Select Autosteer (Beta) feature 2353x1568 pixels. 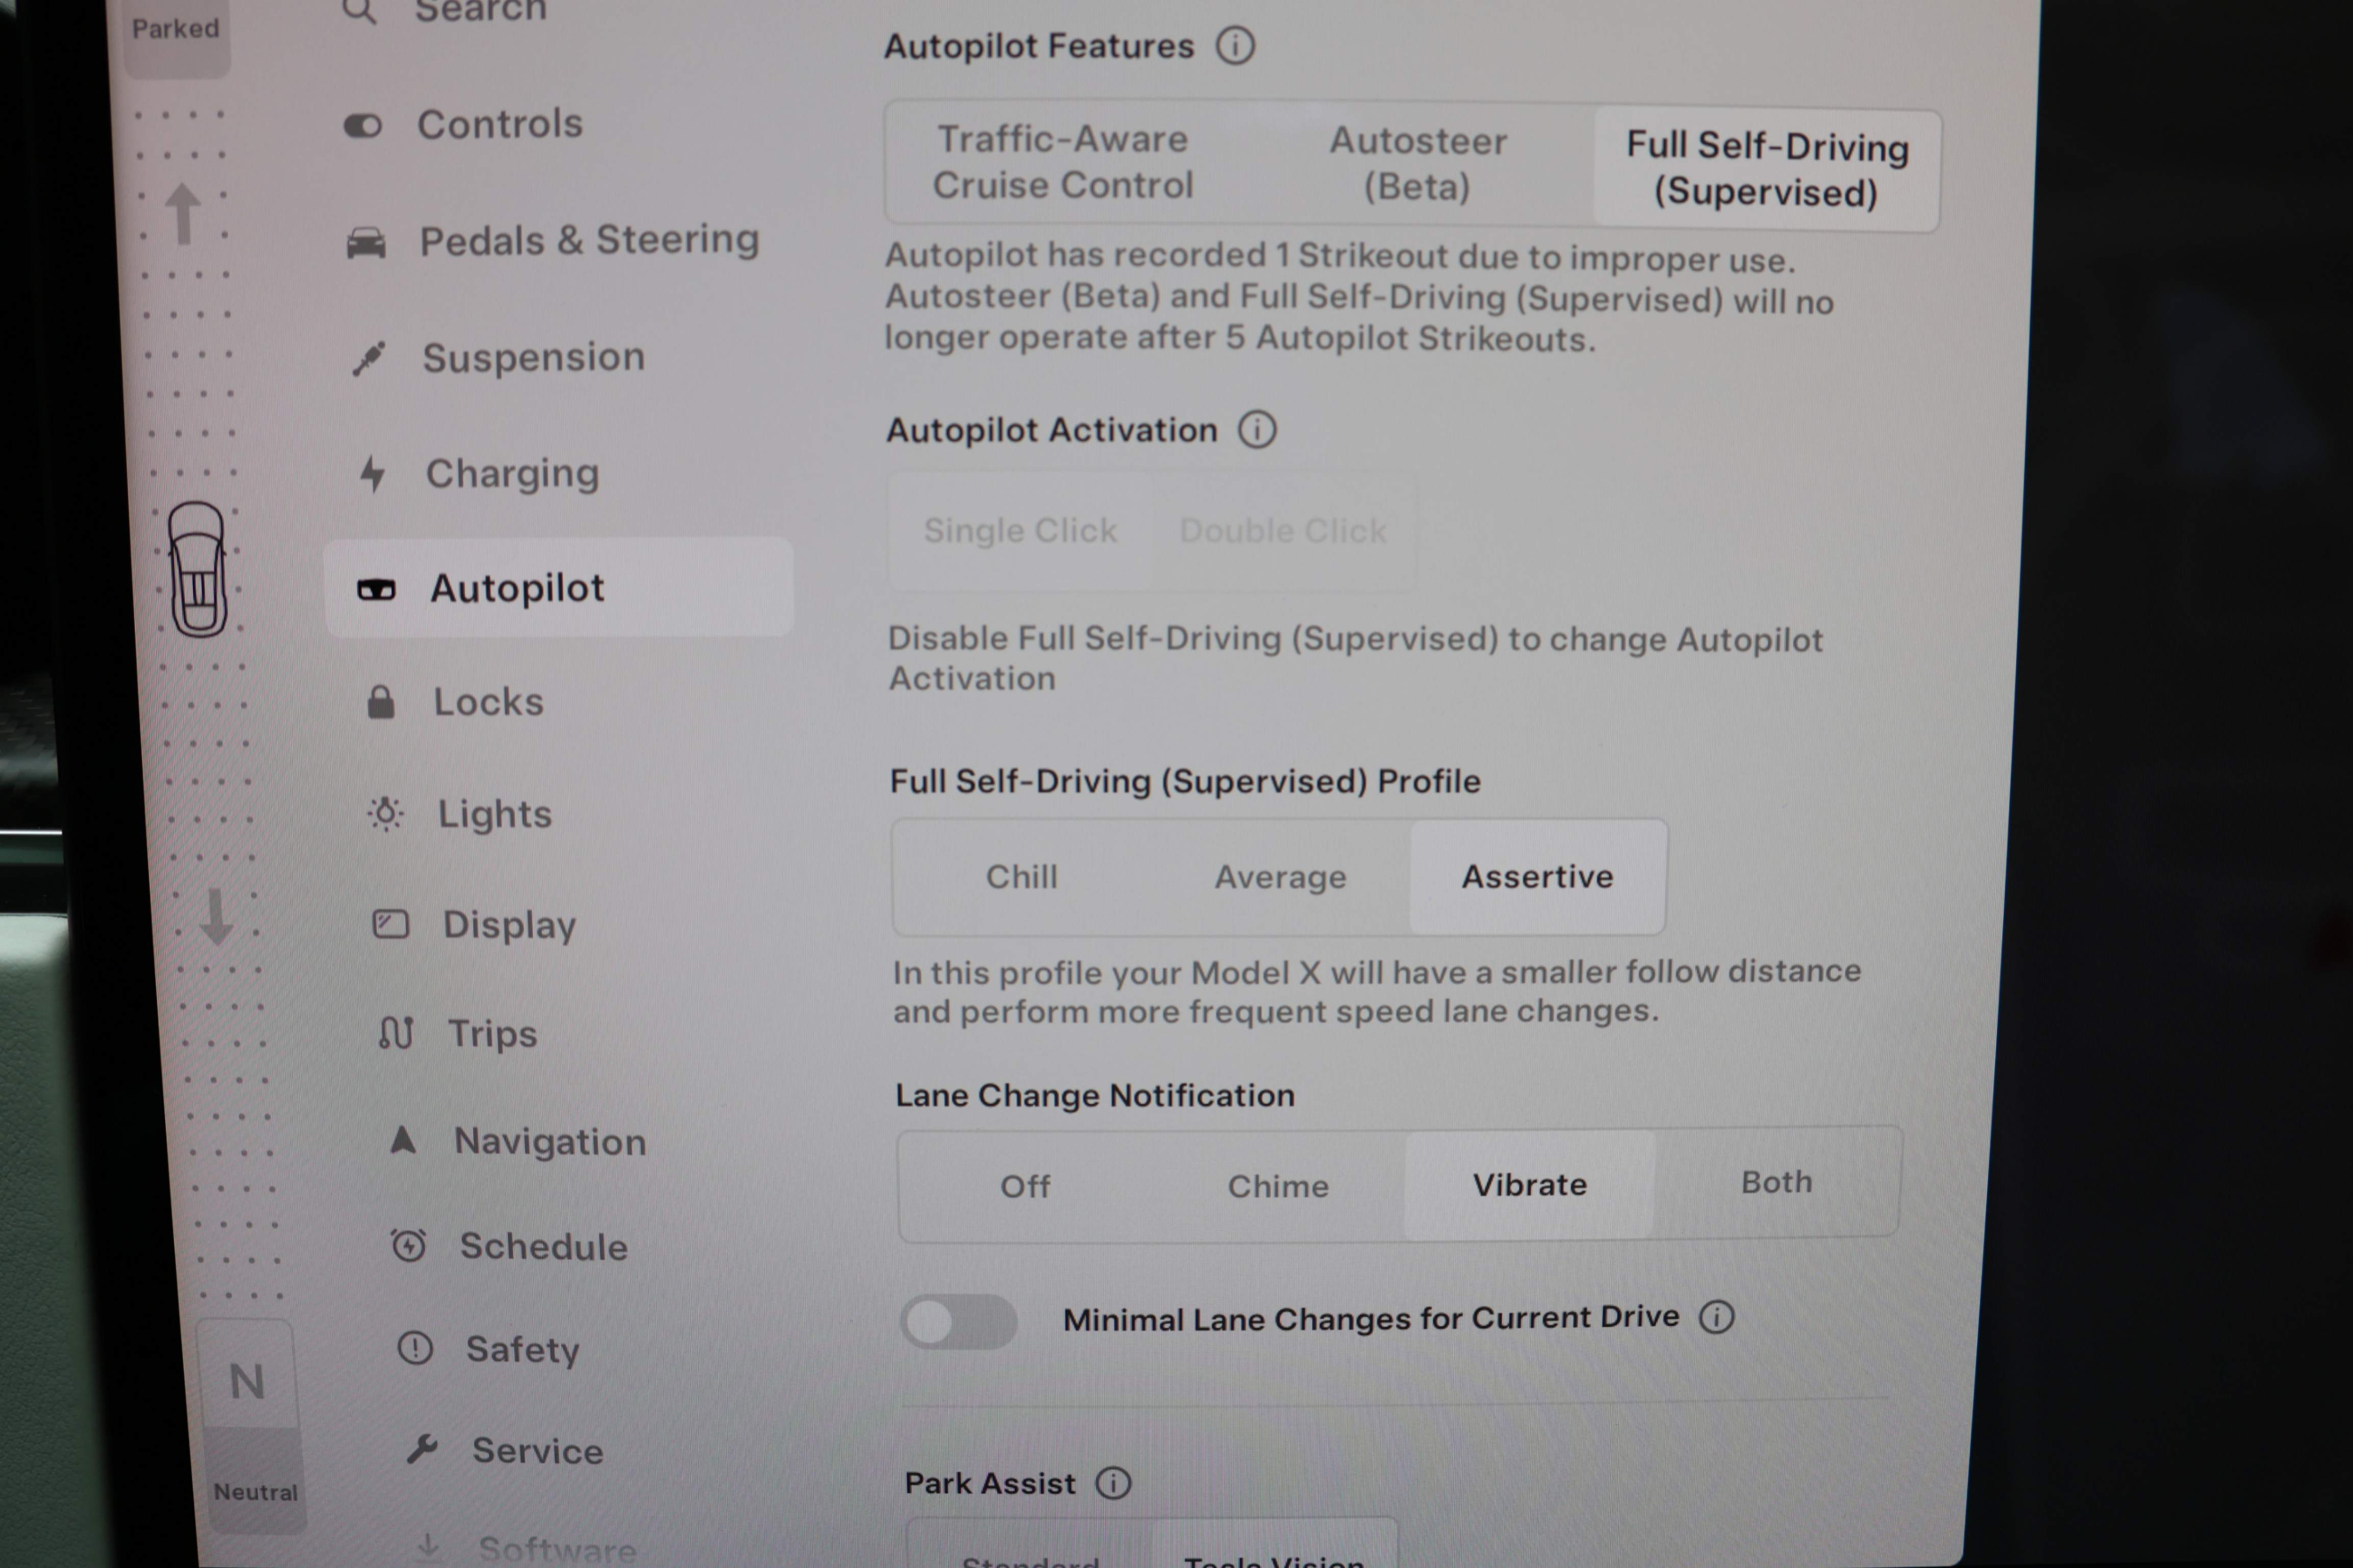tap(1417, 164)
